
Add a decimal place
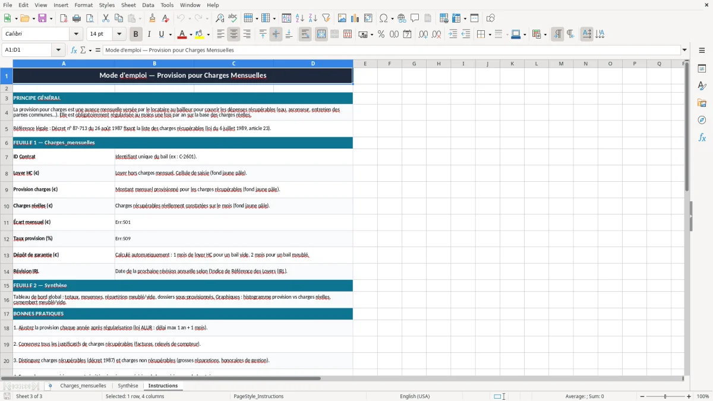pyautogui.click(x=423, y=34)
